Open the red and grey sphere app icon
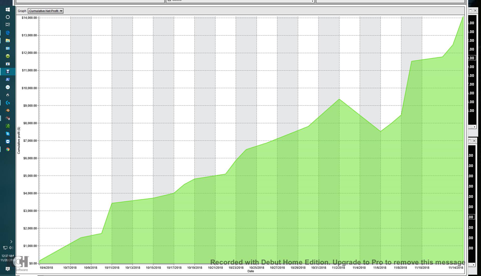Image resolution: width=481 pixels, height=276 pixels. pos(8,118)
